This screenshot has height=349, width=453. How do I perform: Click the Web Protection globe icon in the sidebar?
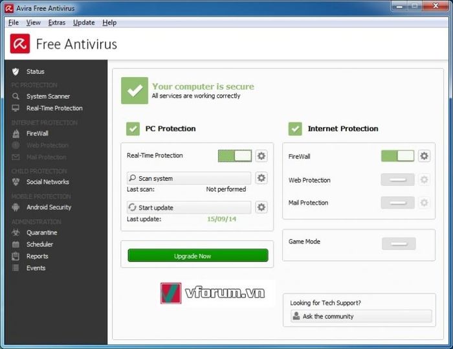(16, 145)
